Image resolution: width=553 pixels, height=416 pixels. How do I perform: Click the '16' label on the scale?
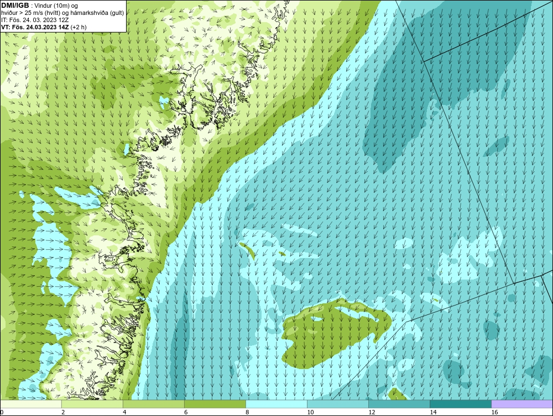494,412
